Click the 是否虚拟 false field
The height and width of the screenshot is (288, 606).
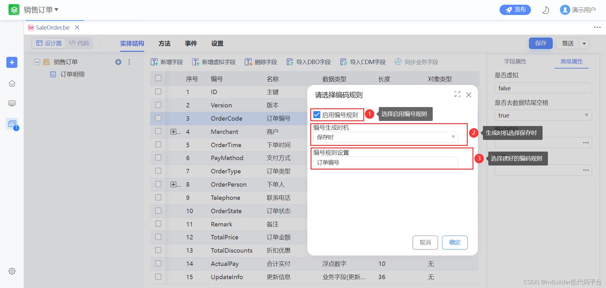pyautogui.click(x=543, y=88)
